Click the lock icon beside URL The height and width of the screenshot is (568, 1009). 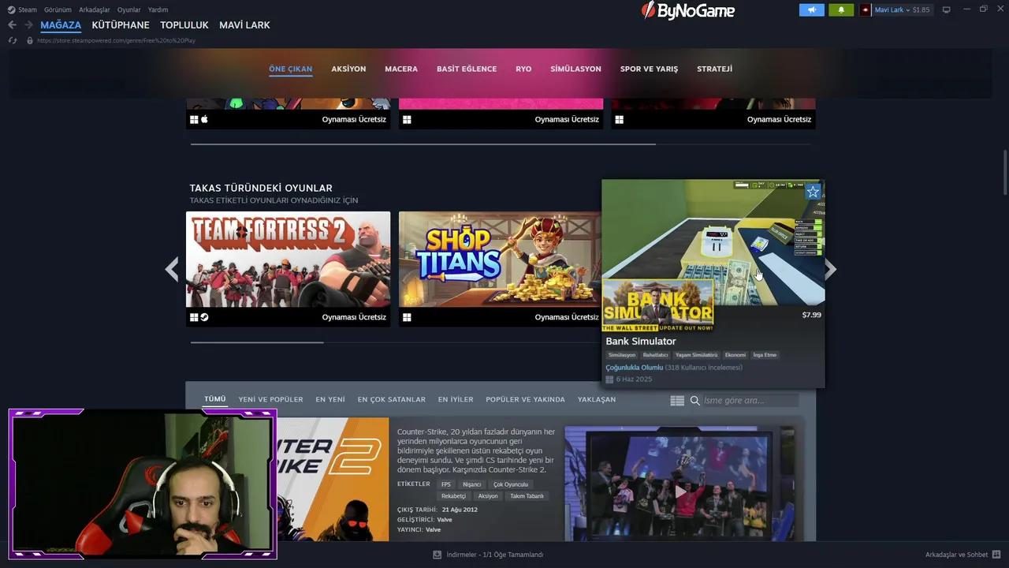[x=30, y=40]
